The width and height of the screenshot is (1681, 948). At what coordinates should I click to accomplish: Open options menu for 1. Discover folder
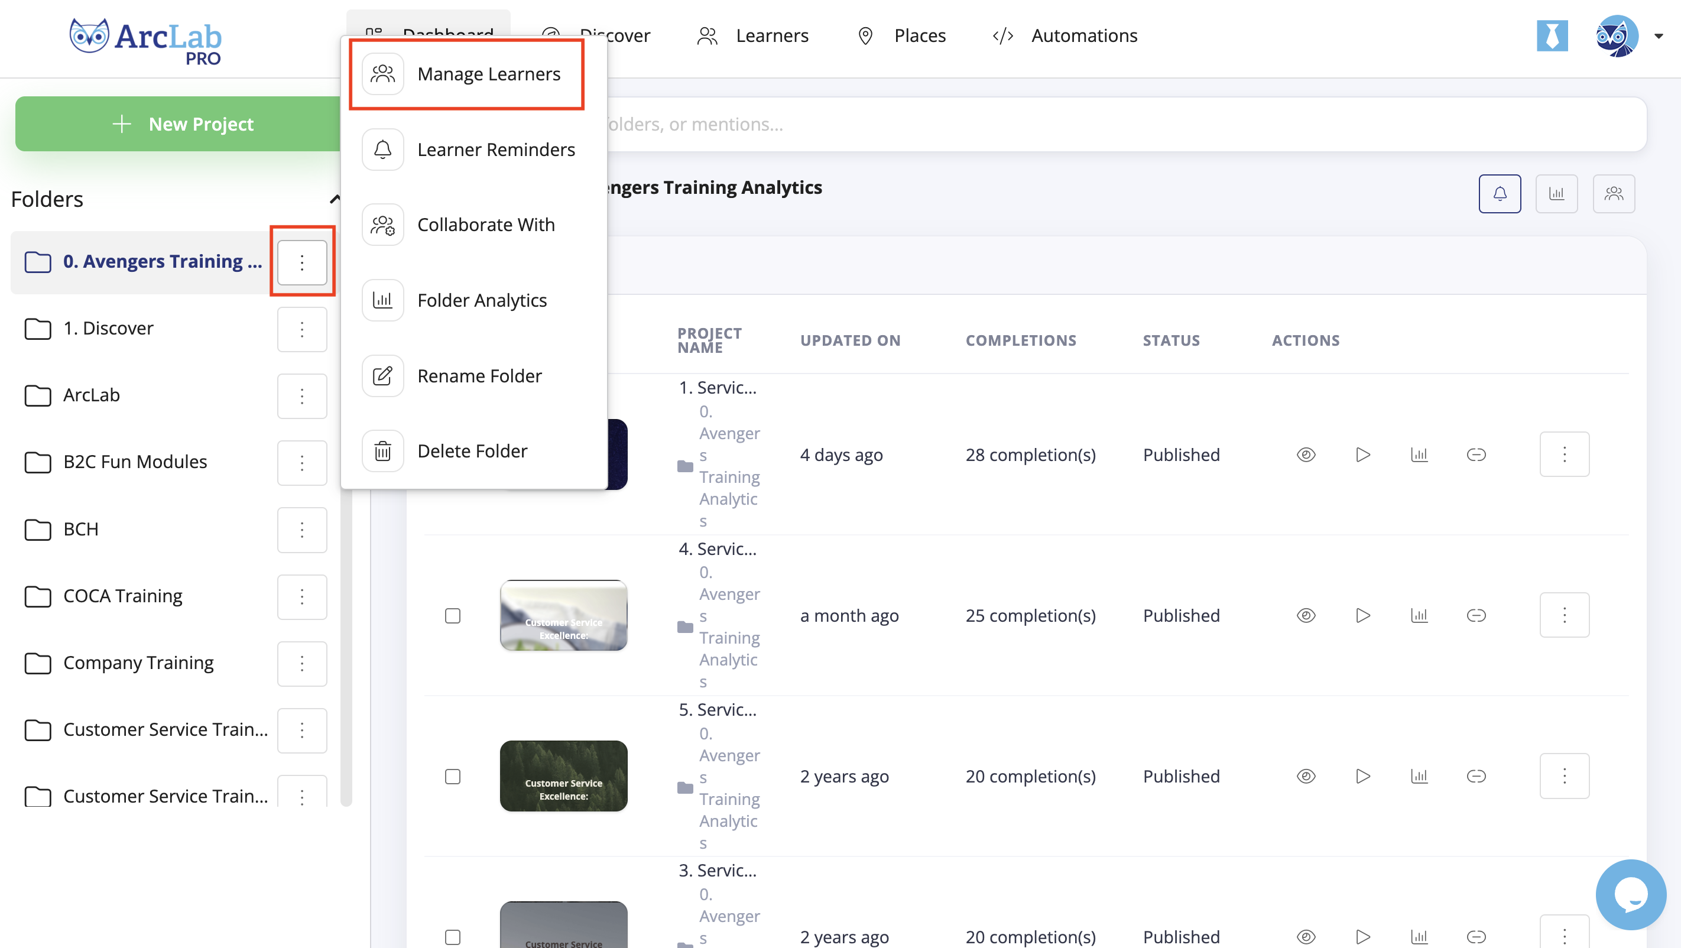point(301,329)
